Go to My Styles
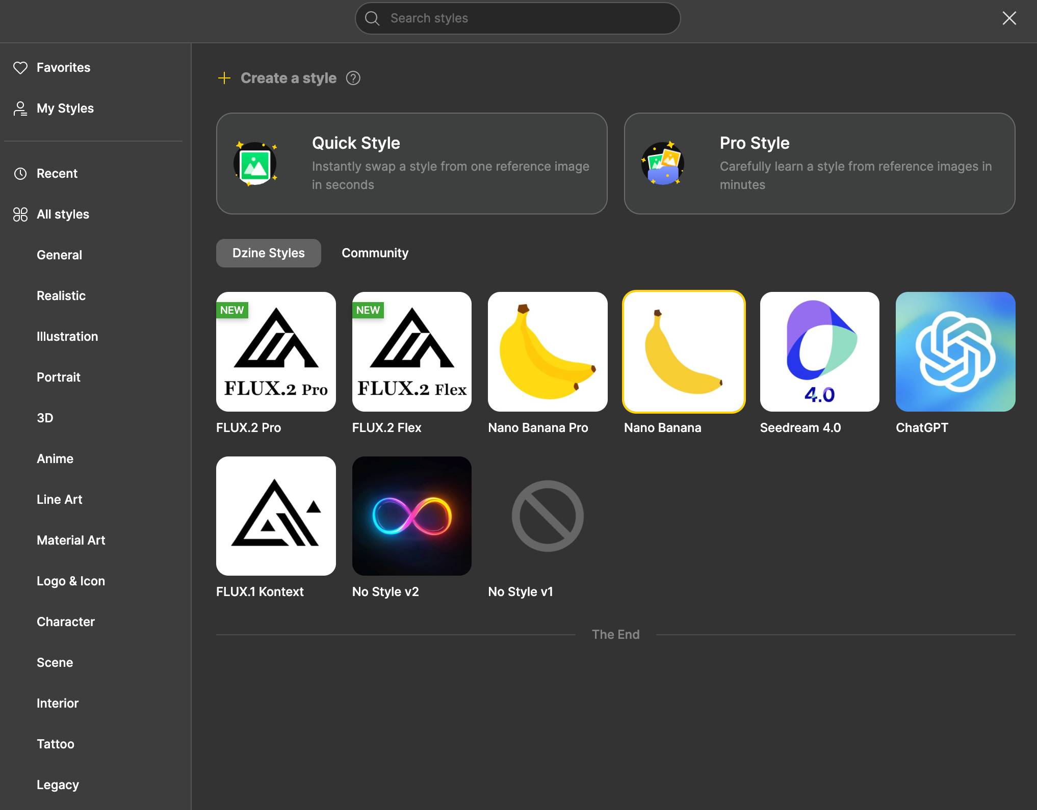This screenshot has height=810, width=1037. (65, 109)
